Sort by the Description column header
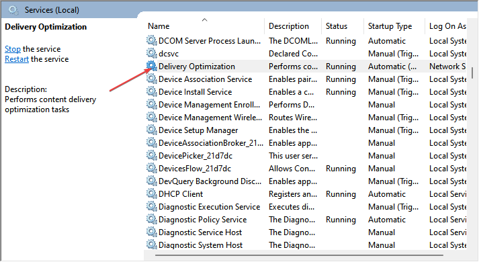479x262 pixels. coord(289,26)
